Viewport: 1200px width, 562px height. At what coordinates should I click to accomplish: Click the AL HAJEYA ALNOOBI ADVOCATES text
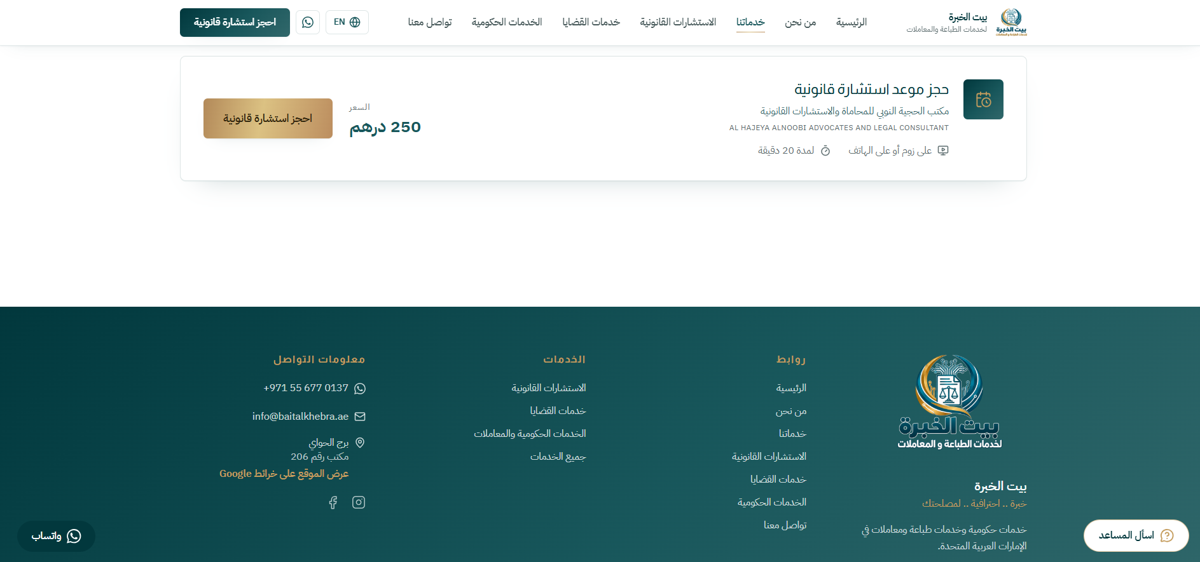(839, 128)
